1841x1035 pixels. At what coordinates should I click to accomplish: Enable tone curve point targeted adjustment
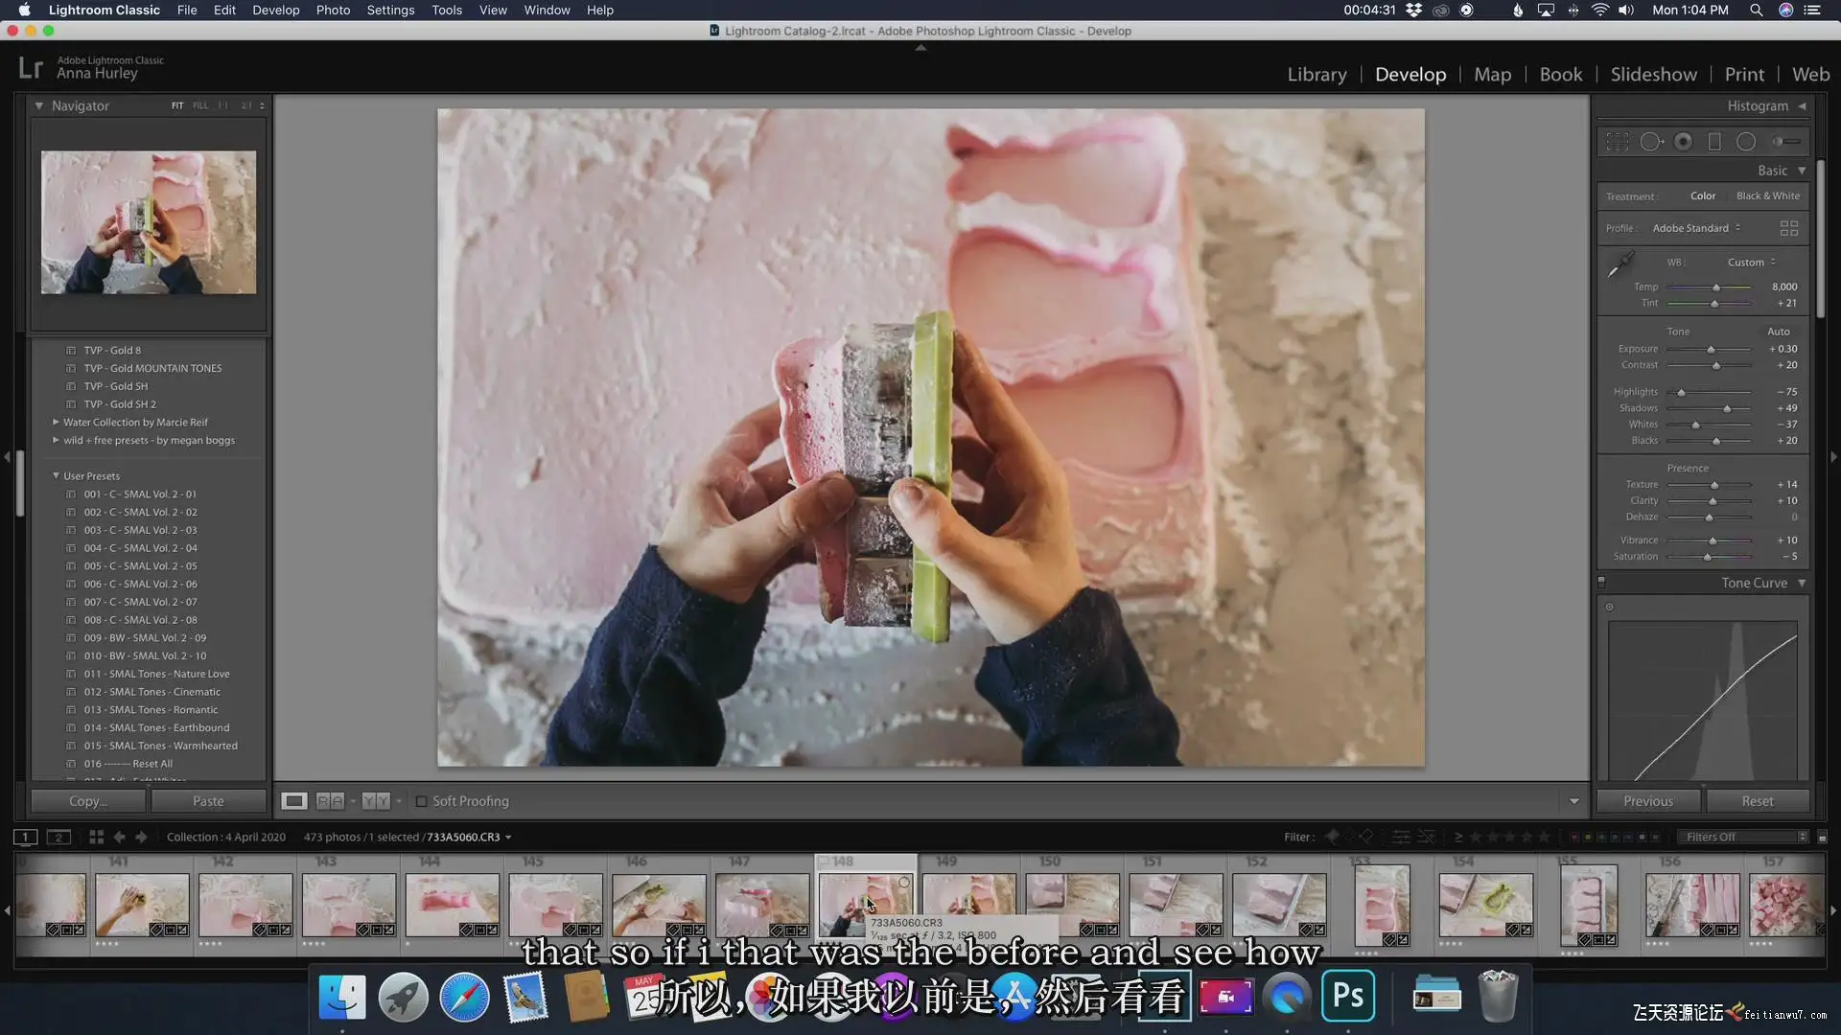click(x=1609, y=607)
